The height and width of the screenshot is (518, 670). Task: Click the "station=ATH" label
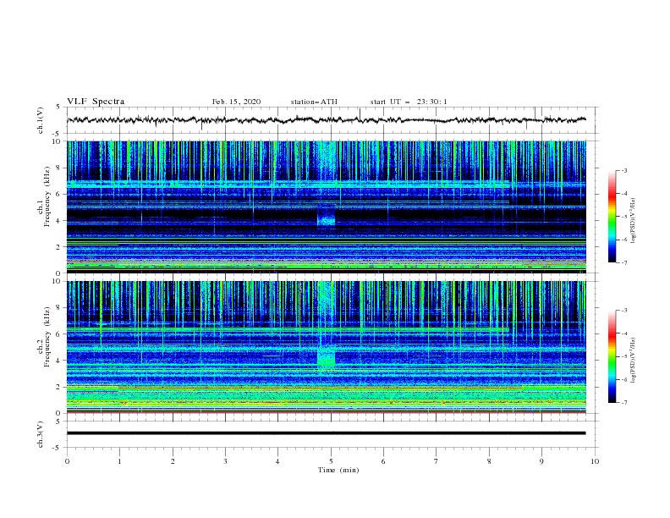tap(314, 102)
